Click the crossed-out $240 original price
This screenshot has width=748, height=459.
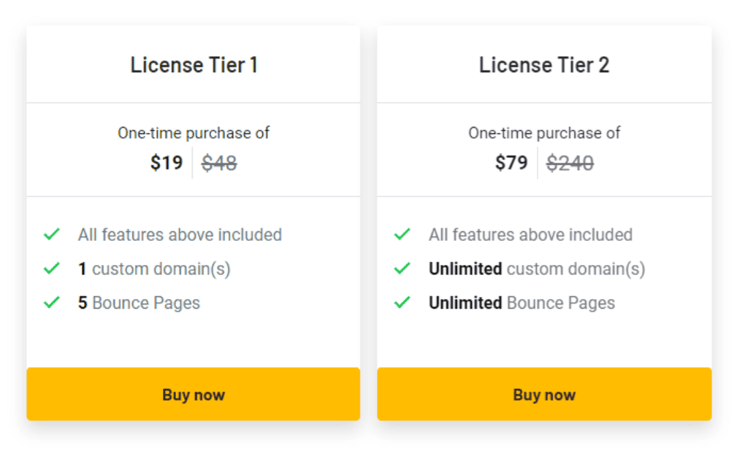570,163
